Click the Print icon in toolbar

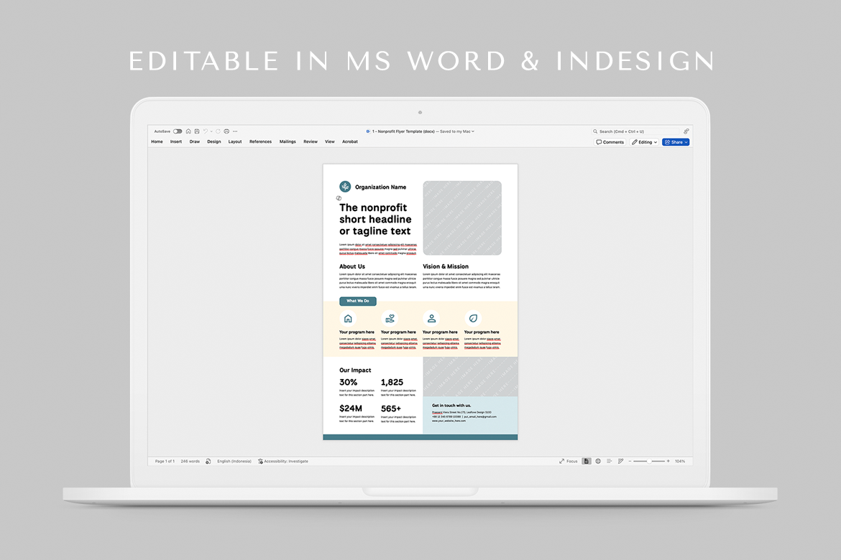pyautogui.click(x=226, y=131)
